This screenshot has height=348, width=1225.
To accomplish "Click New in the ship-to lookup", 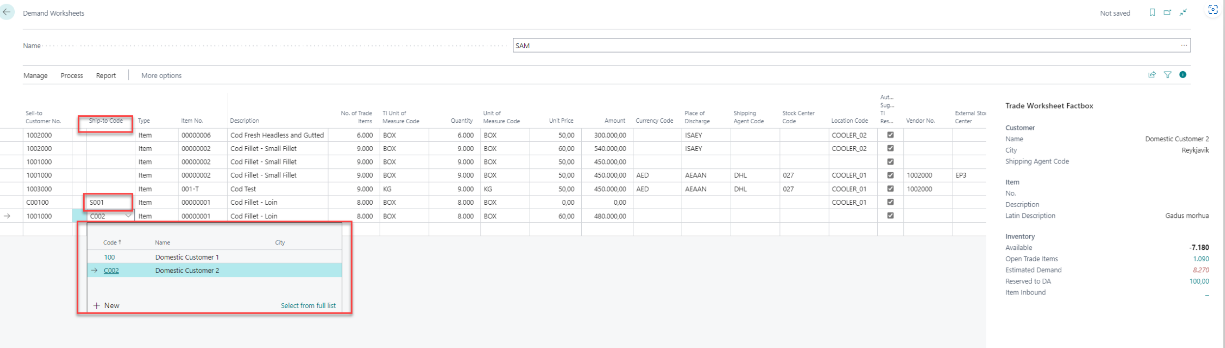I will (107, 306).
